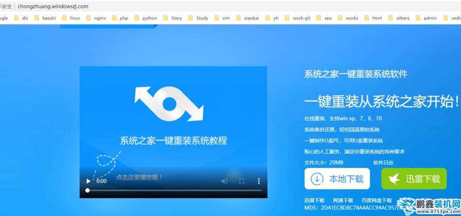Open the vim bookmark folder
This screenshot has width=461, height=216.
(x=222, y=18)
